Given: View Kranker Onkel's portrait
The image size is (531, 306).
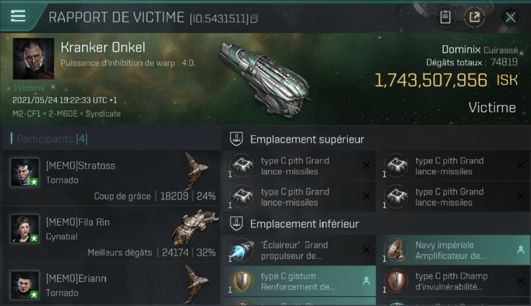Looking at the screenshot, I should (33, 59).
